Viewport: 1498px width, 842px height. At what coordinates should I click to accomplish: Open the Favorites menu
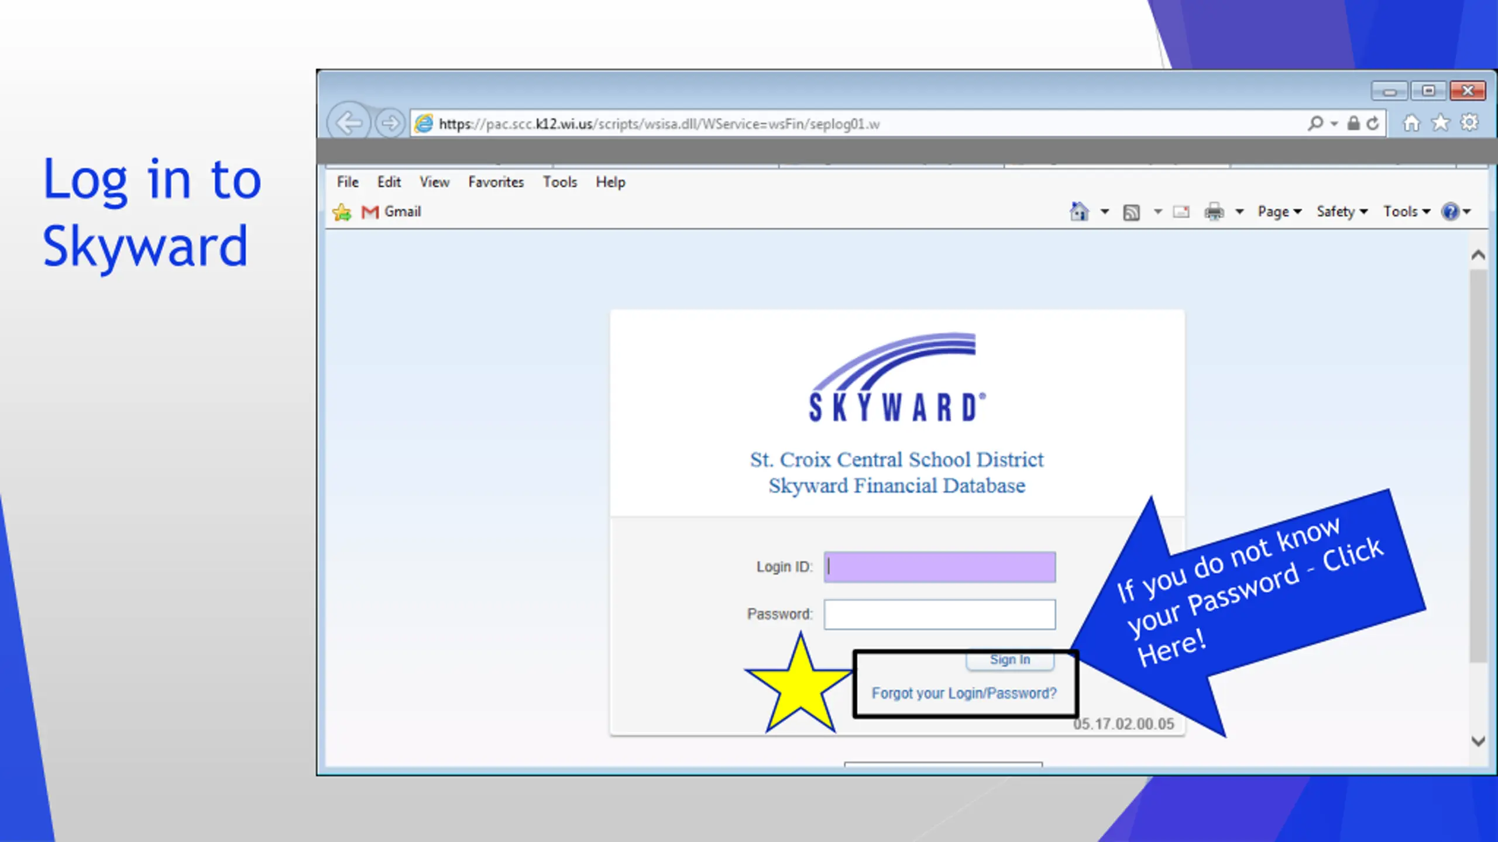[x=496, y=182]
